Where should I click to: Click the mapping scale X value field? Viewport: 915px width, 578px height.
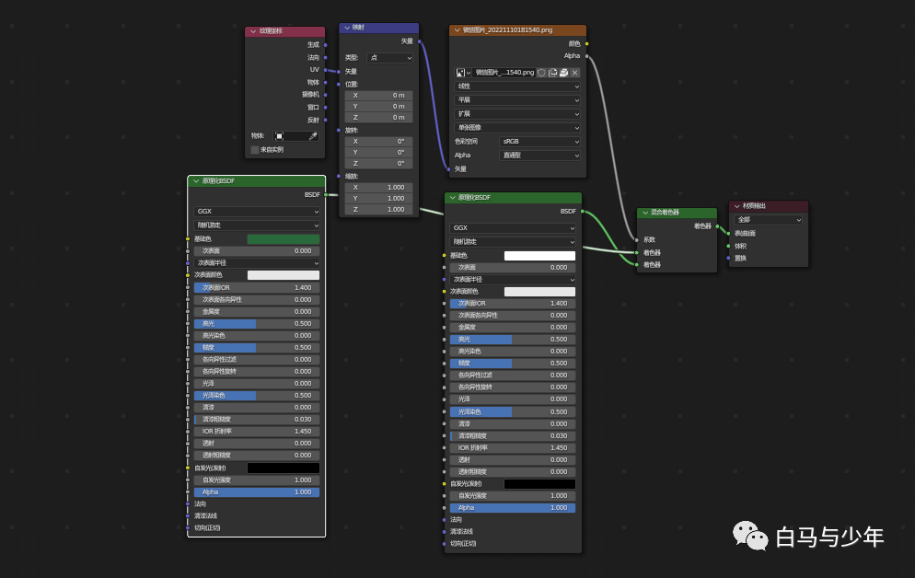click(x=378, y=187)
